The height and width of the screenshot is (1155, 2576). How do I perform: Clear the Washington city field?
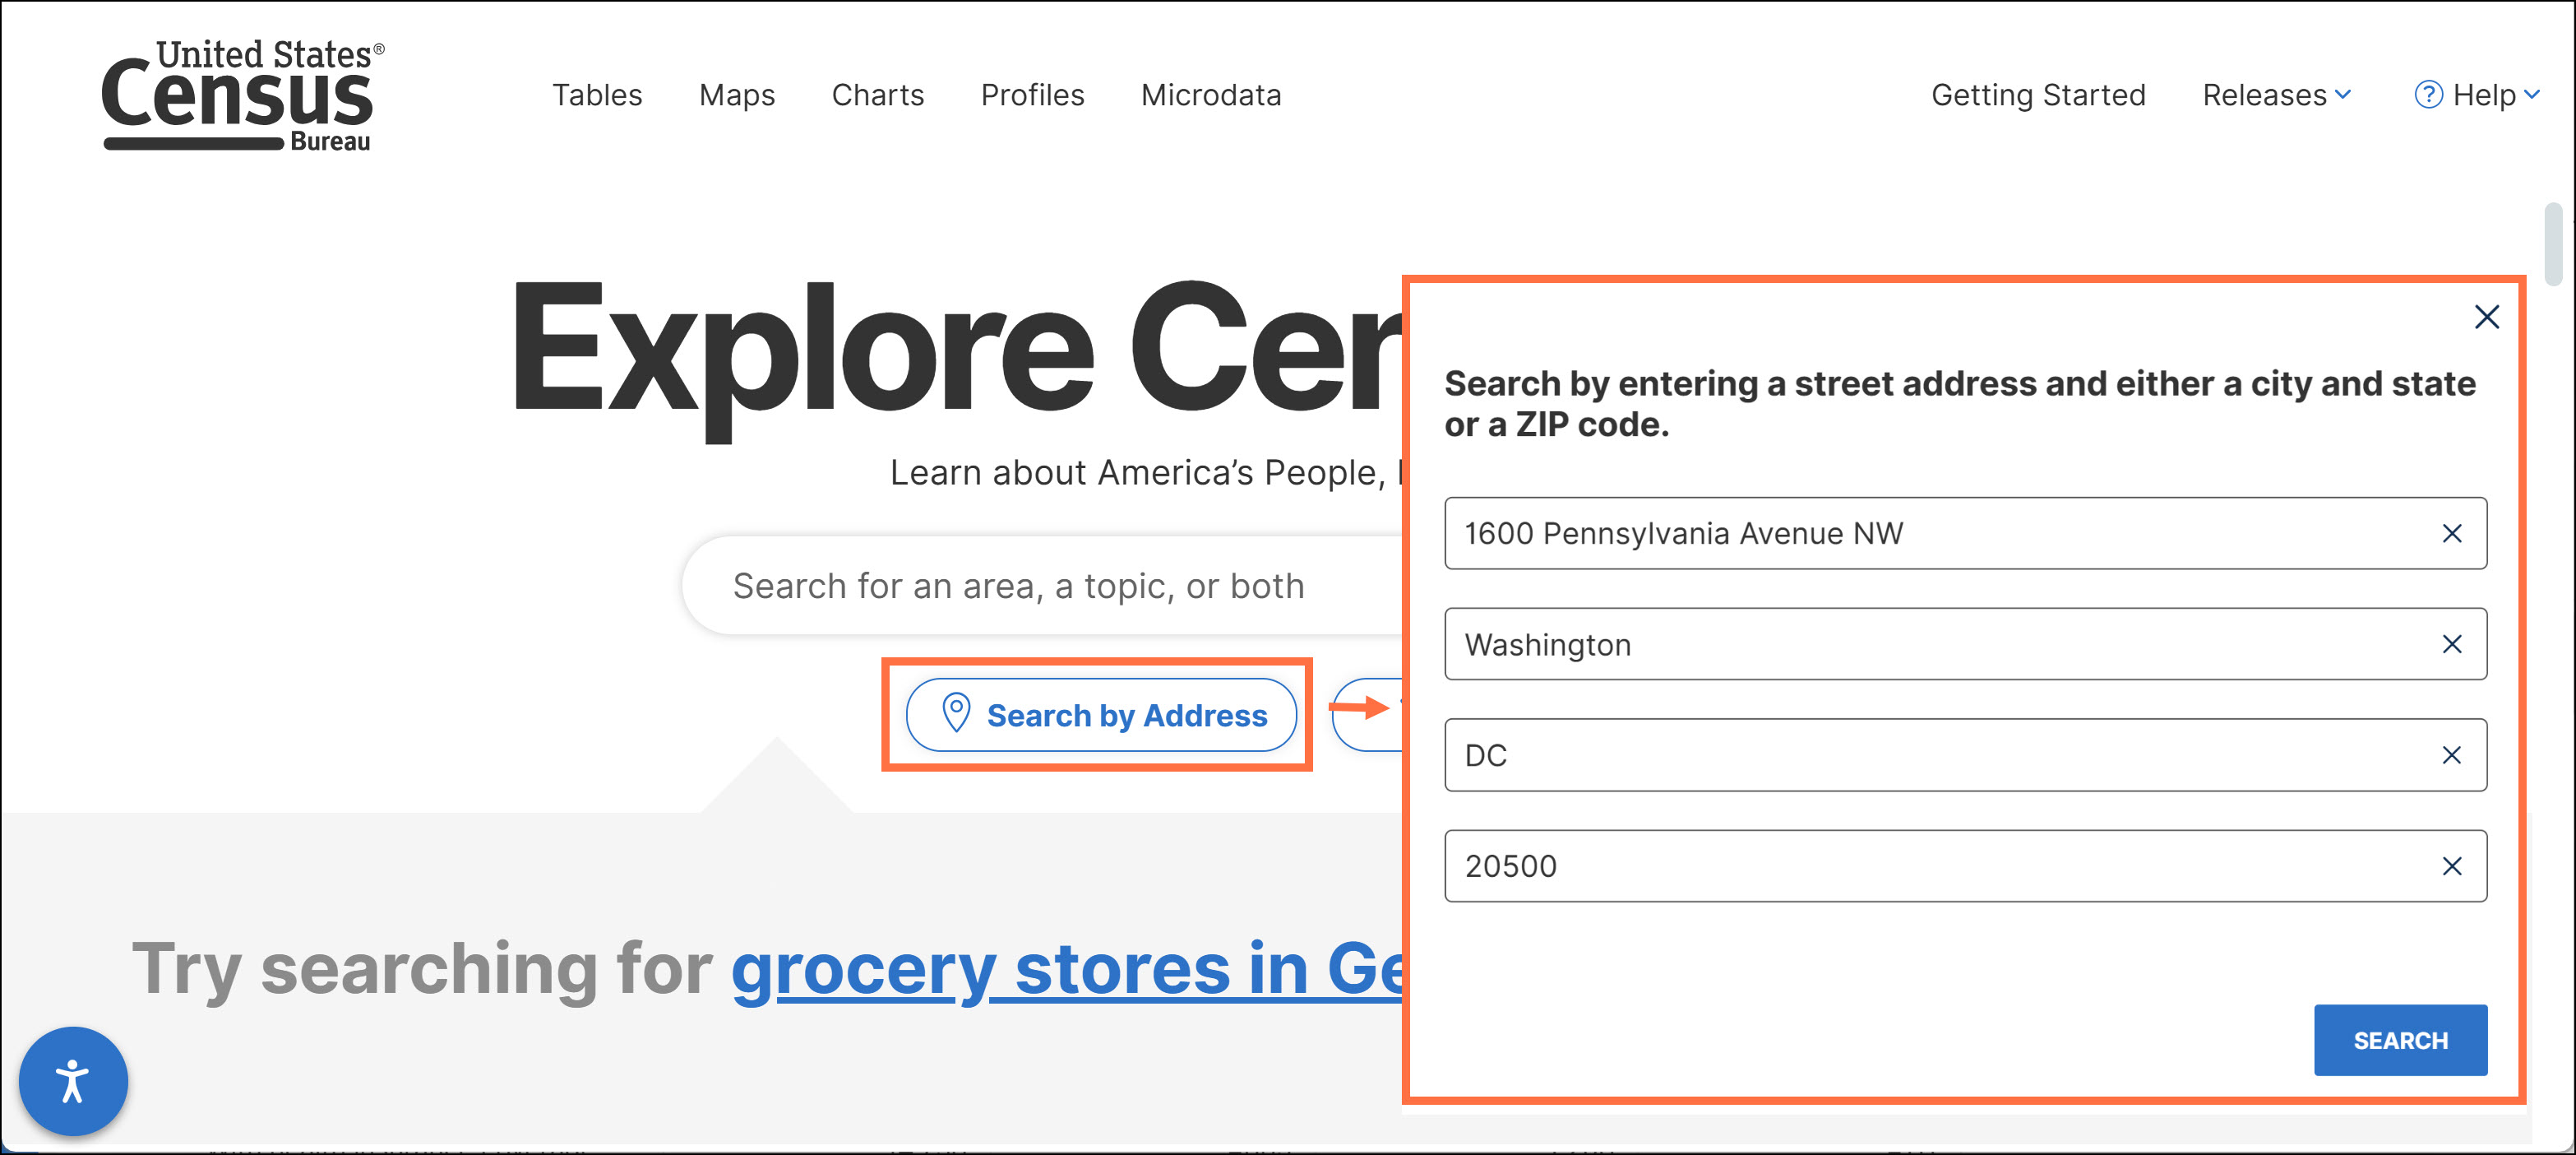tap(2451, 645)
